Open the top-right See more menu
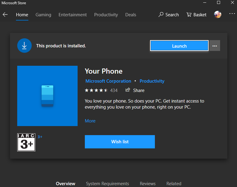 tap(232, 14)
